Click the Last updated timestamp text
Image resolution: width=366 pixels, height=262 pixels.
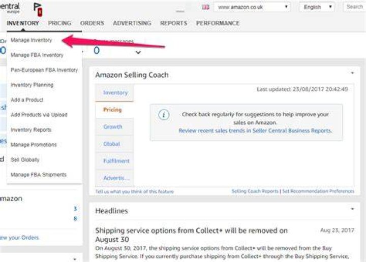point(302,89)
